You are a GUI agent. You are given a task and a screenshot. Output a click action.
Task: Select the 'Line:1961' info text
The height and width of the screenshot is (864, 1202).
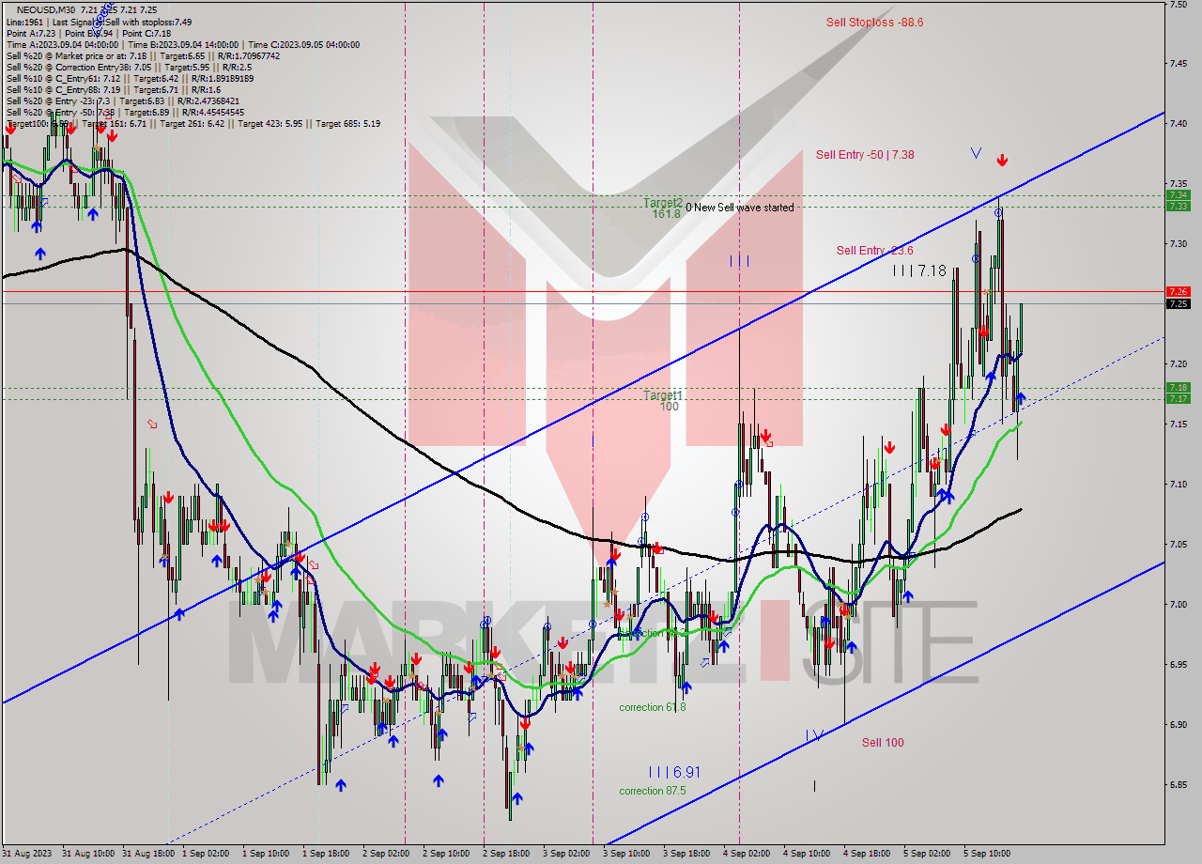(24, 22)
